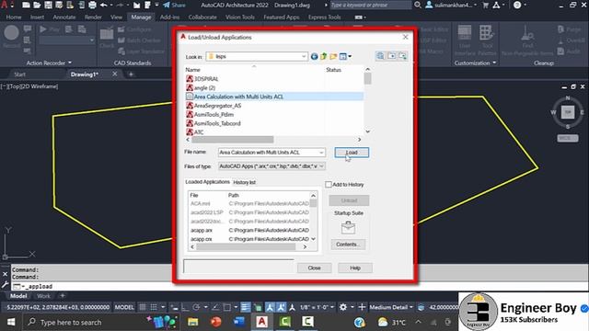Image resolution: width=589 pixels, height=331 pixels.
Task: Click the Layer Translator icon in ribbon
Action: (121, 51)
